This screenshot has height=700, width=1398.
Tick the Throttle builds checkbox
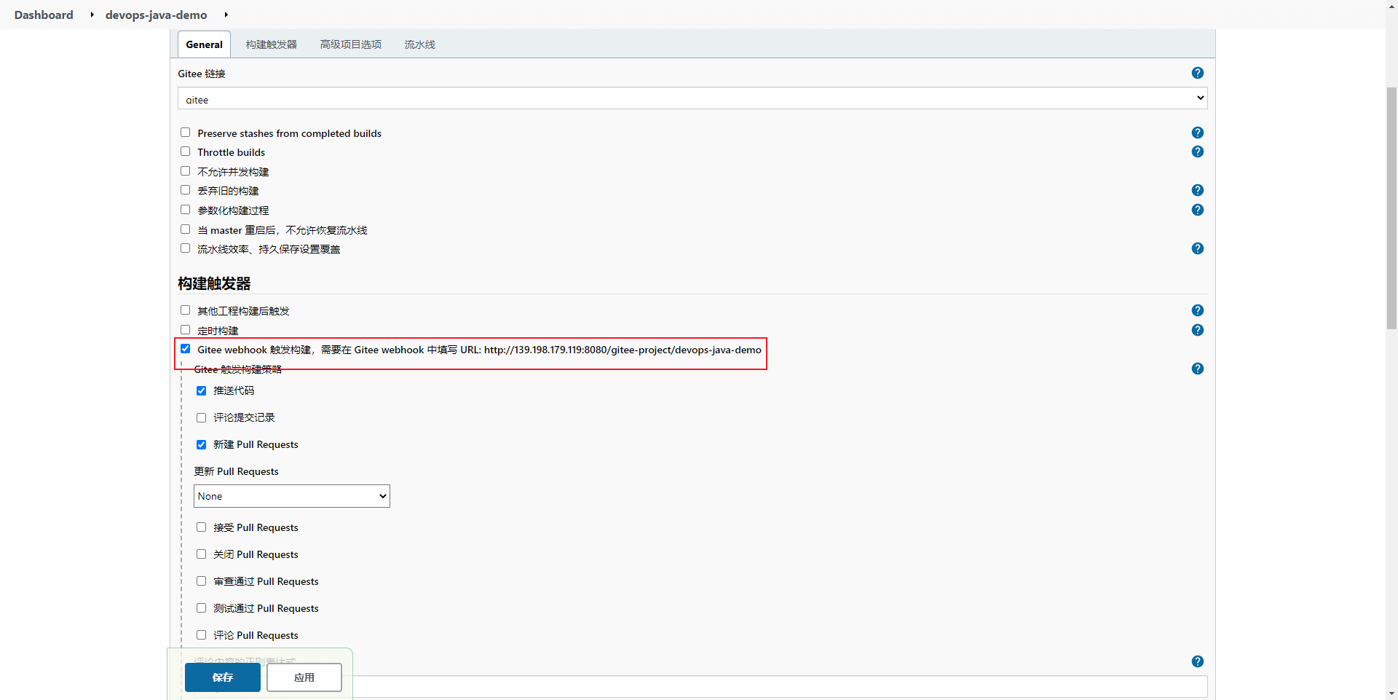click(x=185, y=152)
